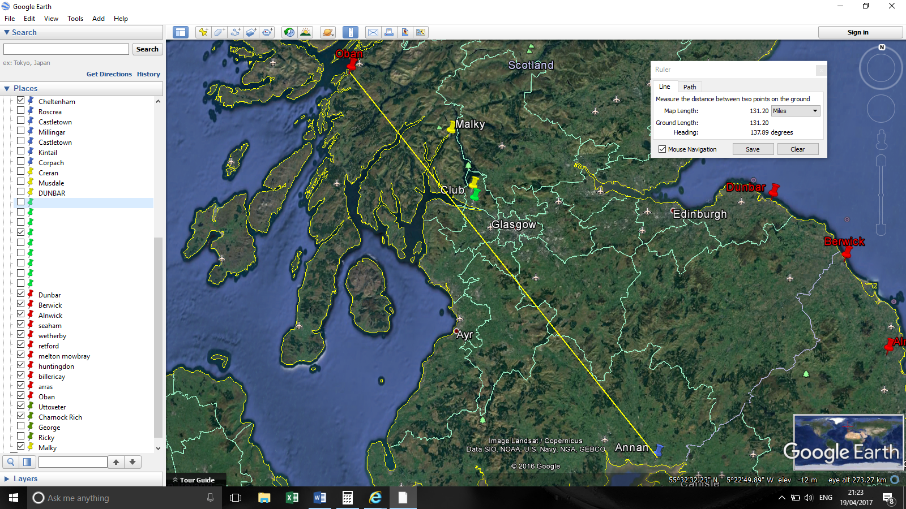Click the Sign in button
The height and width of the screenshot is (509, 906).
(x=860, y=32)
